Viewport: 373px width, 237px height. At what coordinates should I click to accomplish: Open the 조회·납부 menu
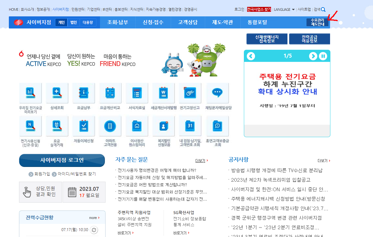[x=118, y=22]
